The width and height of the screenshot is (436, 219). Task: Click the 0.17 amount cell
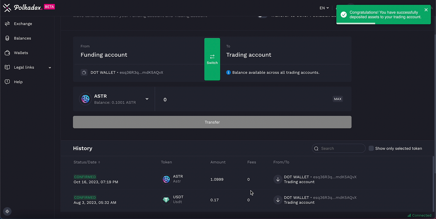click(x=215, y=200)
